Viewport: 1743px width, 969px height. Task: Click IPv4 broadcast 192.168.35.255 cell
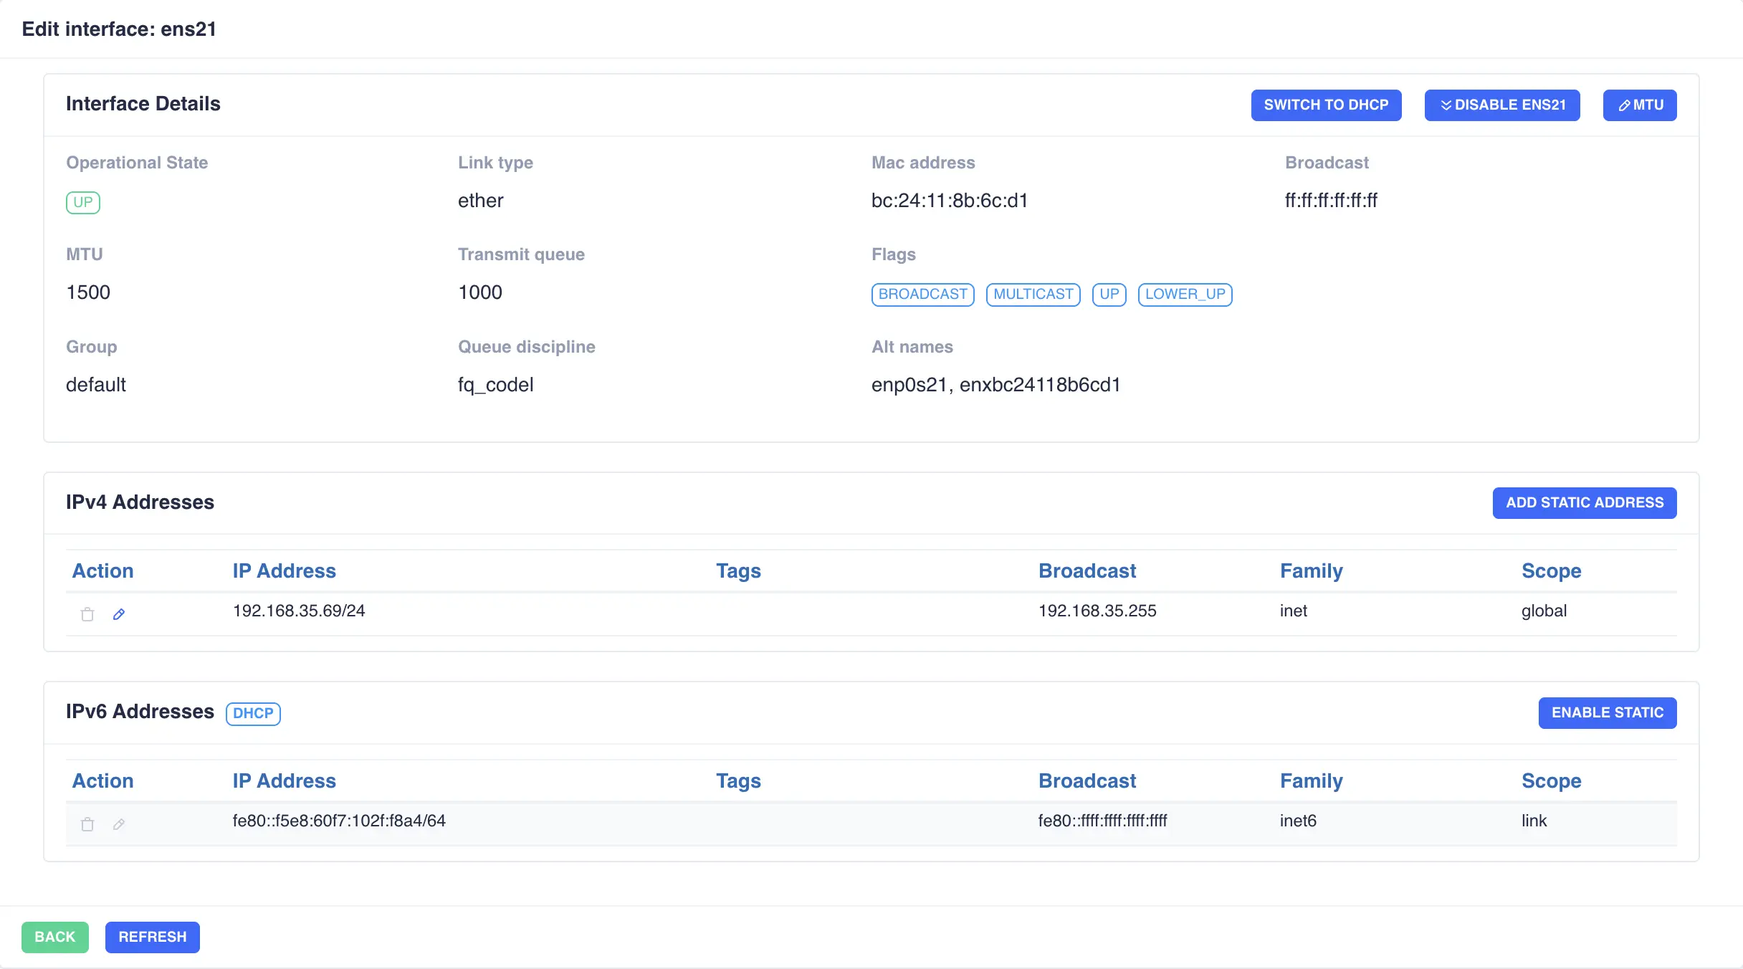pyautogui.click(x=1097, y=611)
